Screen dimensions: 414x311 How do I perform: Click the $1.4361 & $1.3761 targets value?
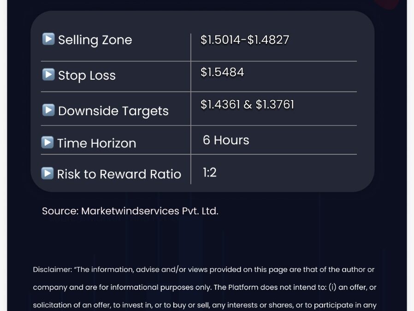(248, 105)
